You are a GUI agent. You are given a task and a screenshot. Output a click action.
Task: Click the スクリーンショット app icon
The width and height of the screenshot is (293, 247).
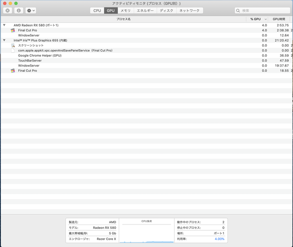click(x=13, y=45)
